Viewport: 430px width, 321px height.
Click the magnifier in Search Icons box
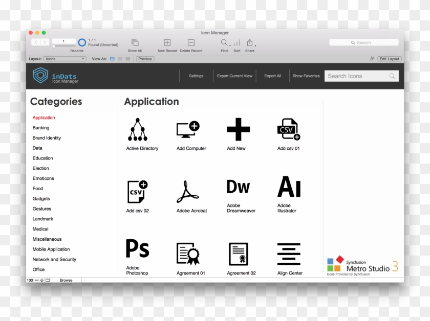392,76
